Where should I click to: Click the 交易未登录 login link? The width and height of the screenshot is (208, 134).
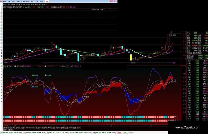(x=111, y=1)
